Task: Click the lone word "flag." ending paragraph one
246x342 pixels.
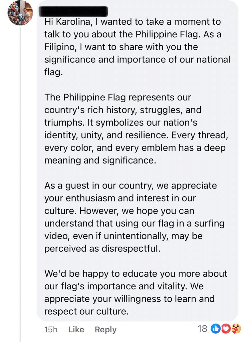Action: pos(54,72)
